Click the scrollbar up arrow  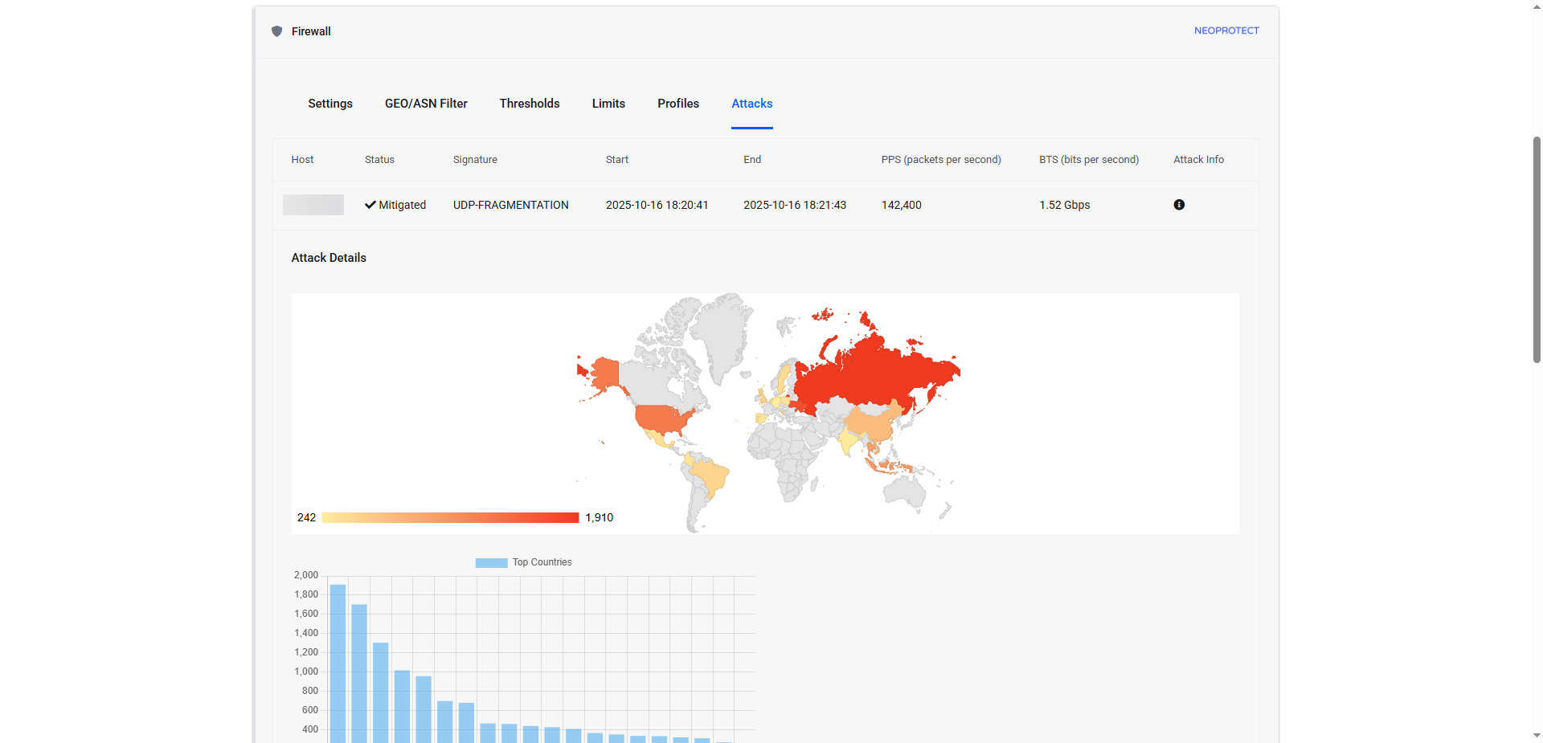click(x=1537, y=6)
